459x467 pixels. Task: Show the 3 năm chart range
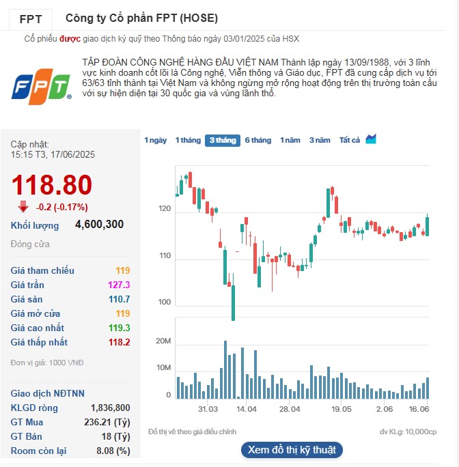click(320, 140)
